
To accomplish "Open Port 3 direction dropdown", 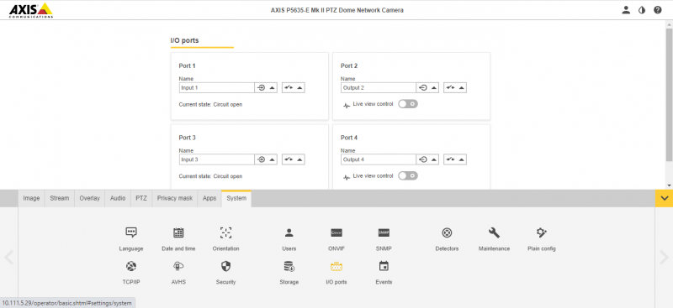I will [266, 159].
